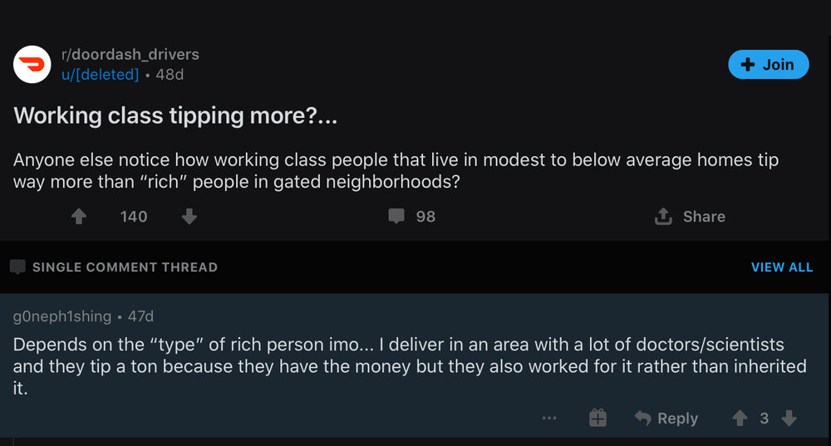
Task: Click the 98 comments count
Action: pos(425,217)
